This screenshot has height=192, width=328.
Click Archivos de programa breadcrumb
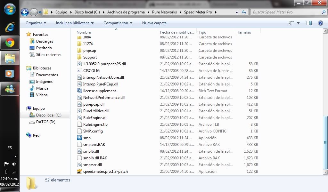(126, 12)
